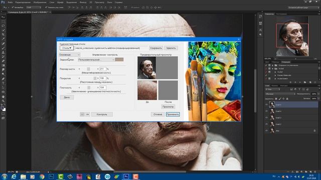The image size is (321, 180).
Task: Select the Eyedropper tool
Action: tap(3, 39)
